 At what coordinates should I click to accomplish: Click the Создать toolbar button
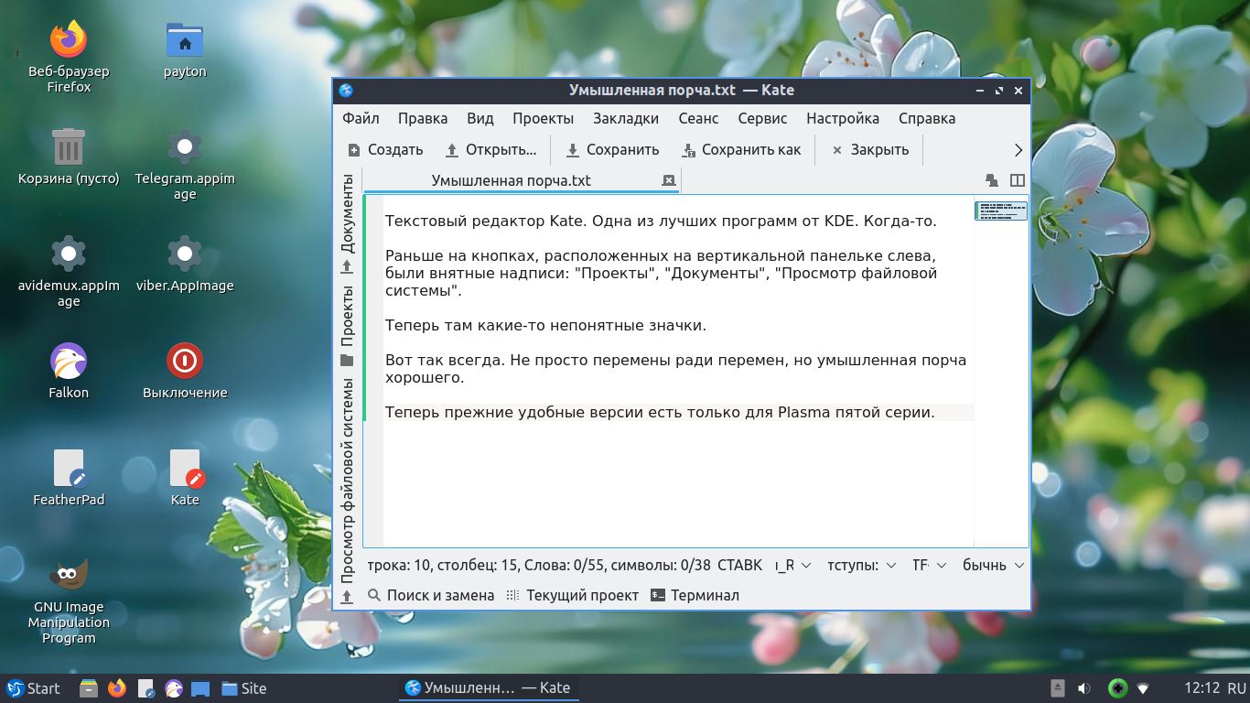coord(385,150)
